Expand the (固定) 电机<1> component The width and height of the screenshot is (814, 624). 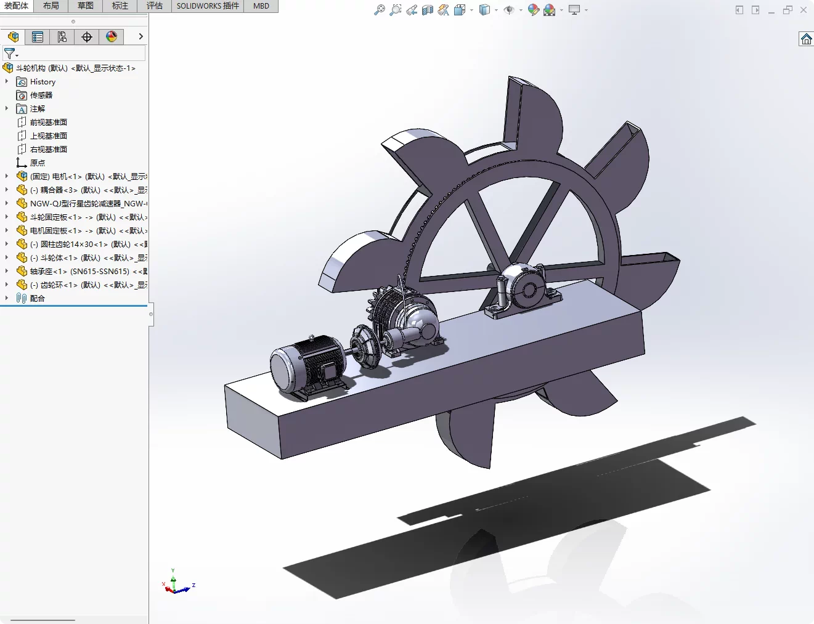point(7,176)
